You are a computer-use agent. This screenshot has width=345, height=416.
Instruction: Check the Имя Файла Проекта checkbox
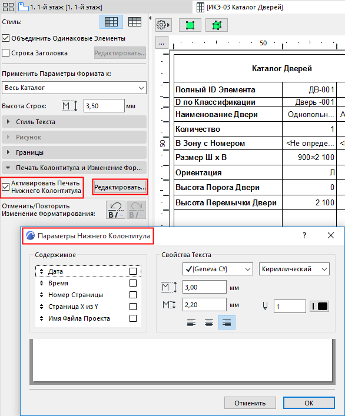tap(133, 318)
